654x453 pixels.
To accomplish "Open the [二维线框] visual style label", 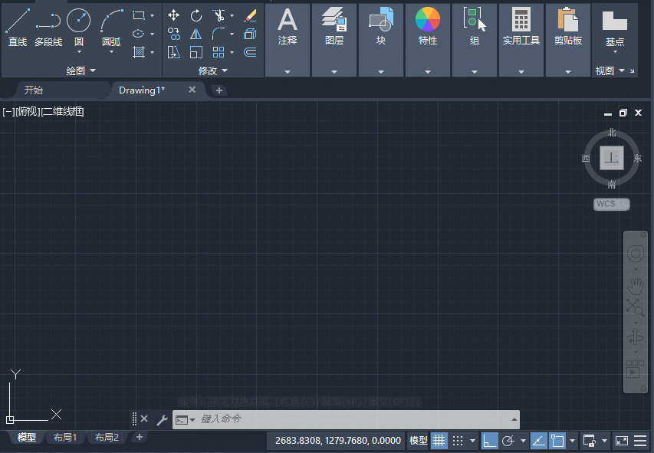I will (62, 111).
